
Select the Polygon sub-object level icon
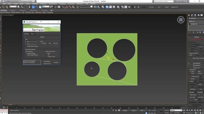[199, 39]
